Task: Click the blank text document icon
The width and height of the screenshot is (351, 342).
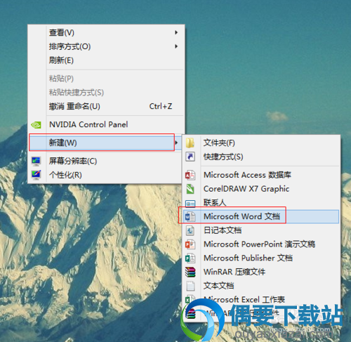Action: click(x=190, y=286)
